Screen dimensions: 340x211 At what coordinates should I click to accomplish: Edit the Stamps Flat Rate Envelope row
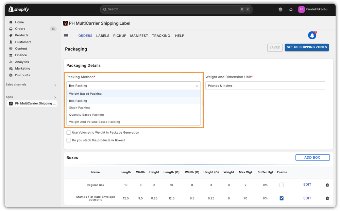pyautogui.click(x=307, y=198)
